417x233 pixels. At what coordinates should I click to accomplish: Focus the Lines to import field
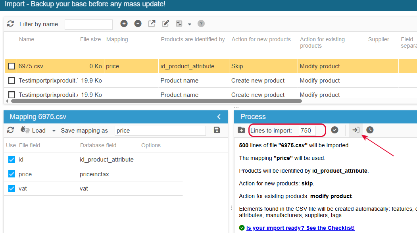tap(307, 130)
